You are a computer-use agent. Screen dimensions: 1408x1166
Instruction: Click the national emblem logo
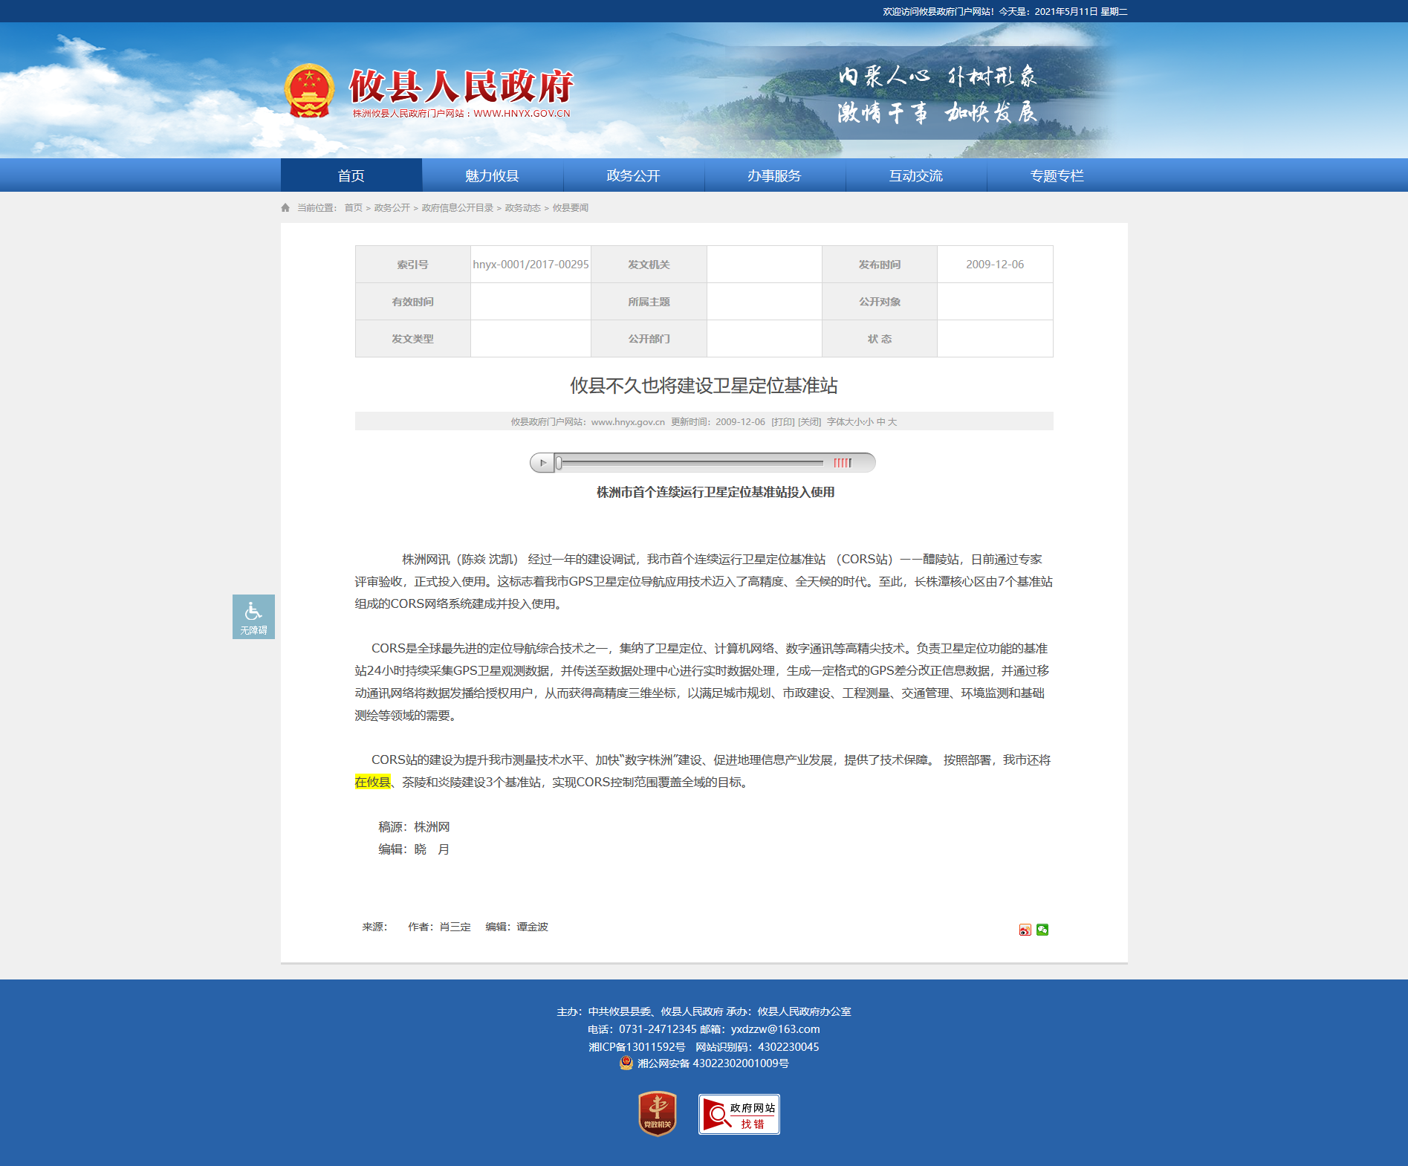(309, 91)
